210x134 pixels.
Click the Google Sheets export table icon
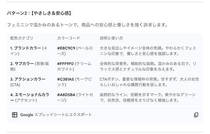(15, 115)
